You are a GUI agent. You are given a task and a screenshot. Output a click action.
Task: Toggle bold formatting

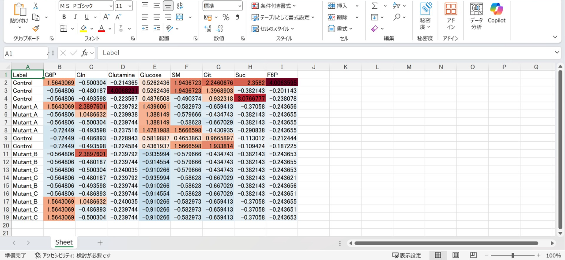point(64,17)
